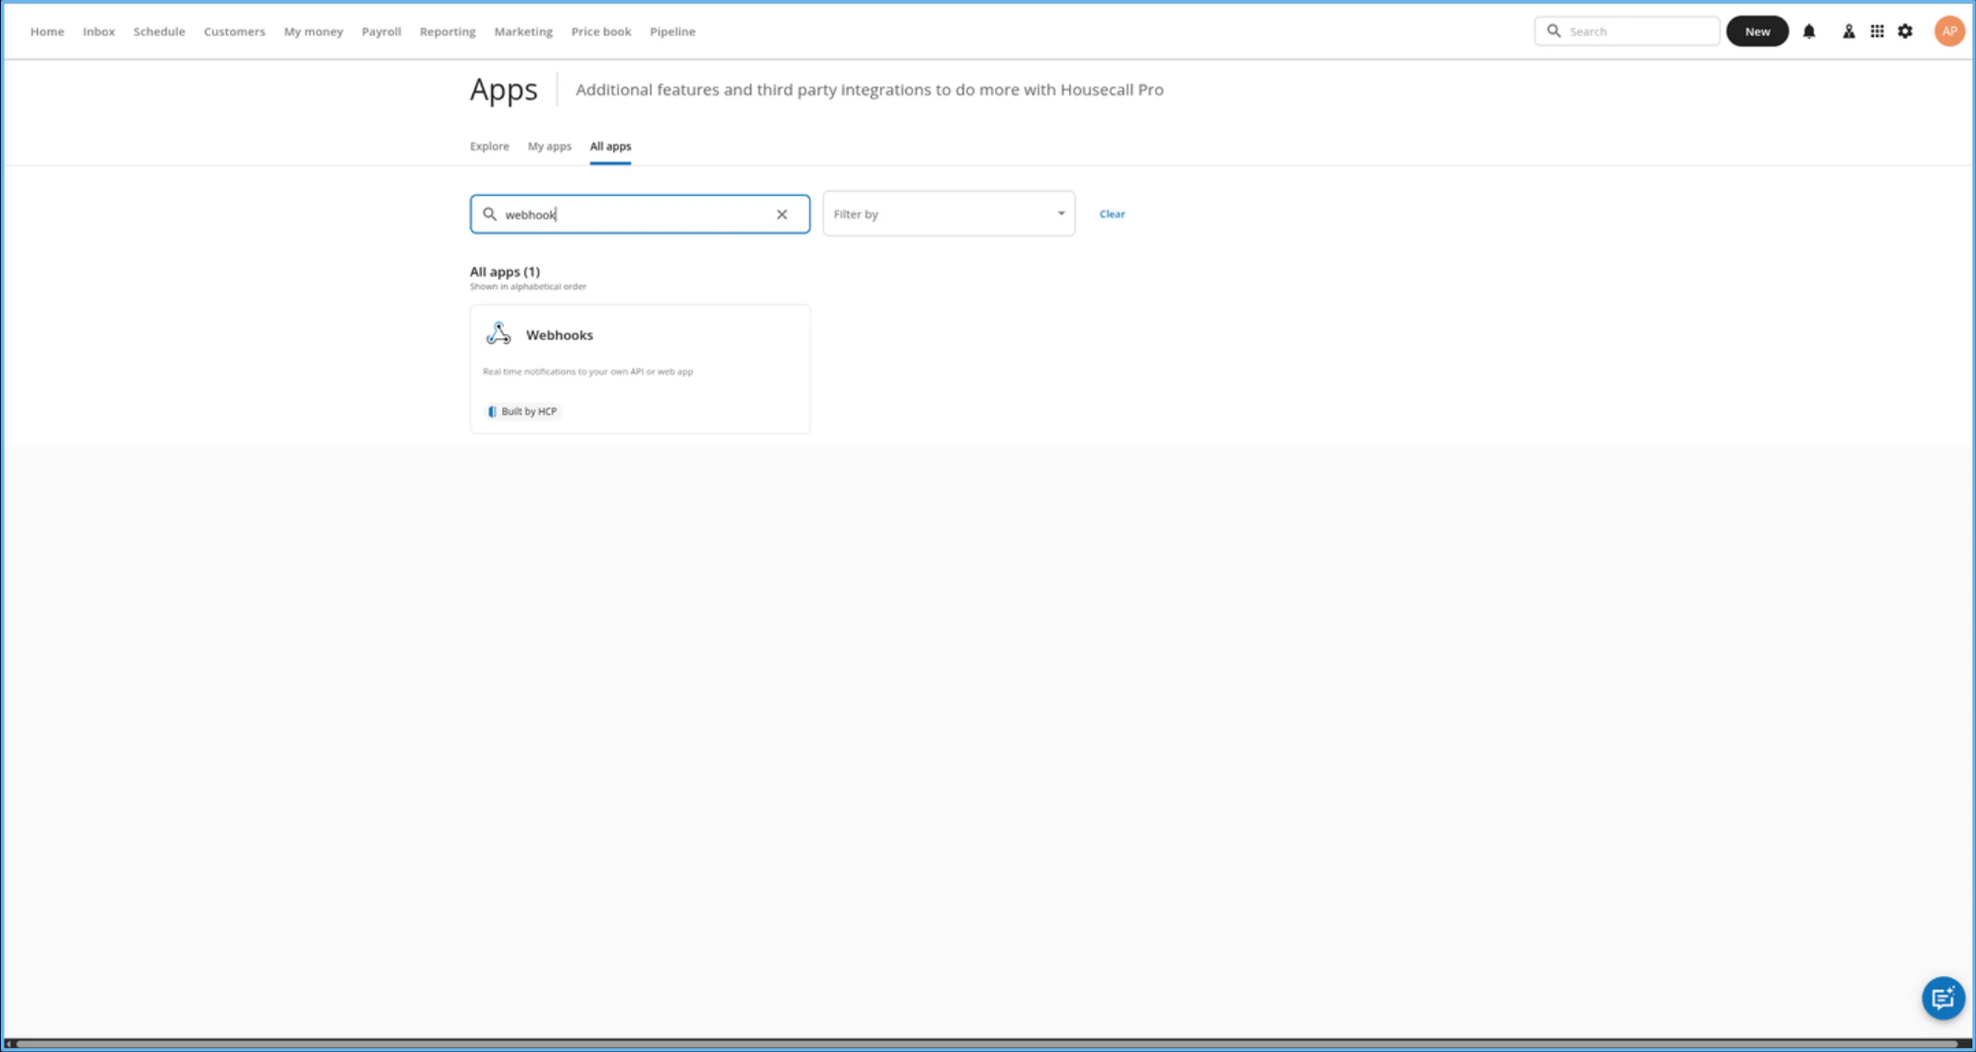Open the notifications bell icon
Image resolution: width=1976 pixels, height=1052 pixels.
click(1808, 31)
